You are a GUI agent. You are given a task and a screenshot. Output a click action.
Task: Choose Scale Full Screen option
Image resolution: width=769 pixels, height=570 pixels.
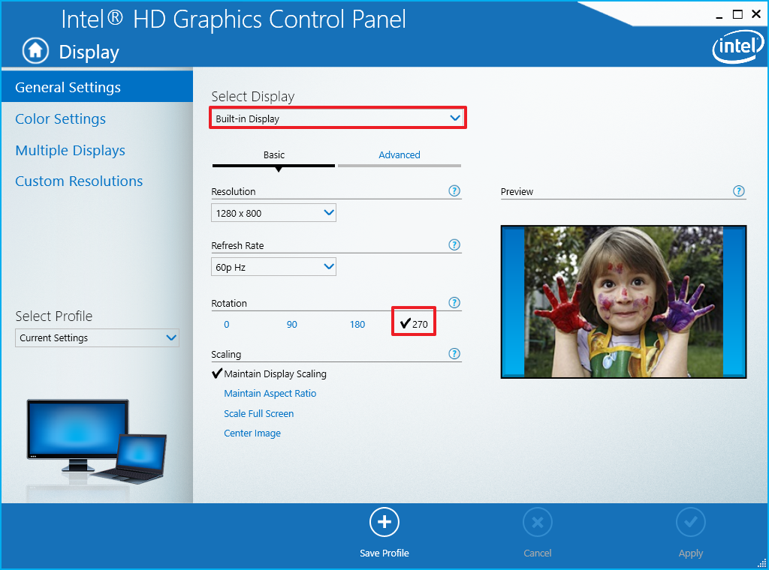pyautogui.click(x=258, y=413)
